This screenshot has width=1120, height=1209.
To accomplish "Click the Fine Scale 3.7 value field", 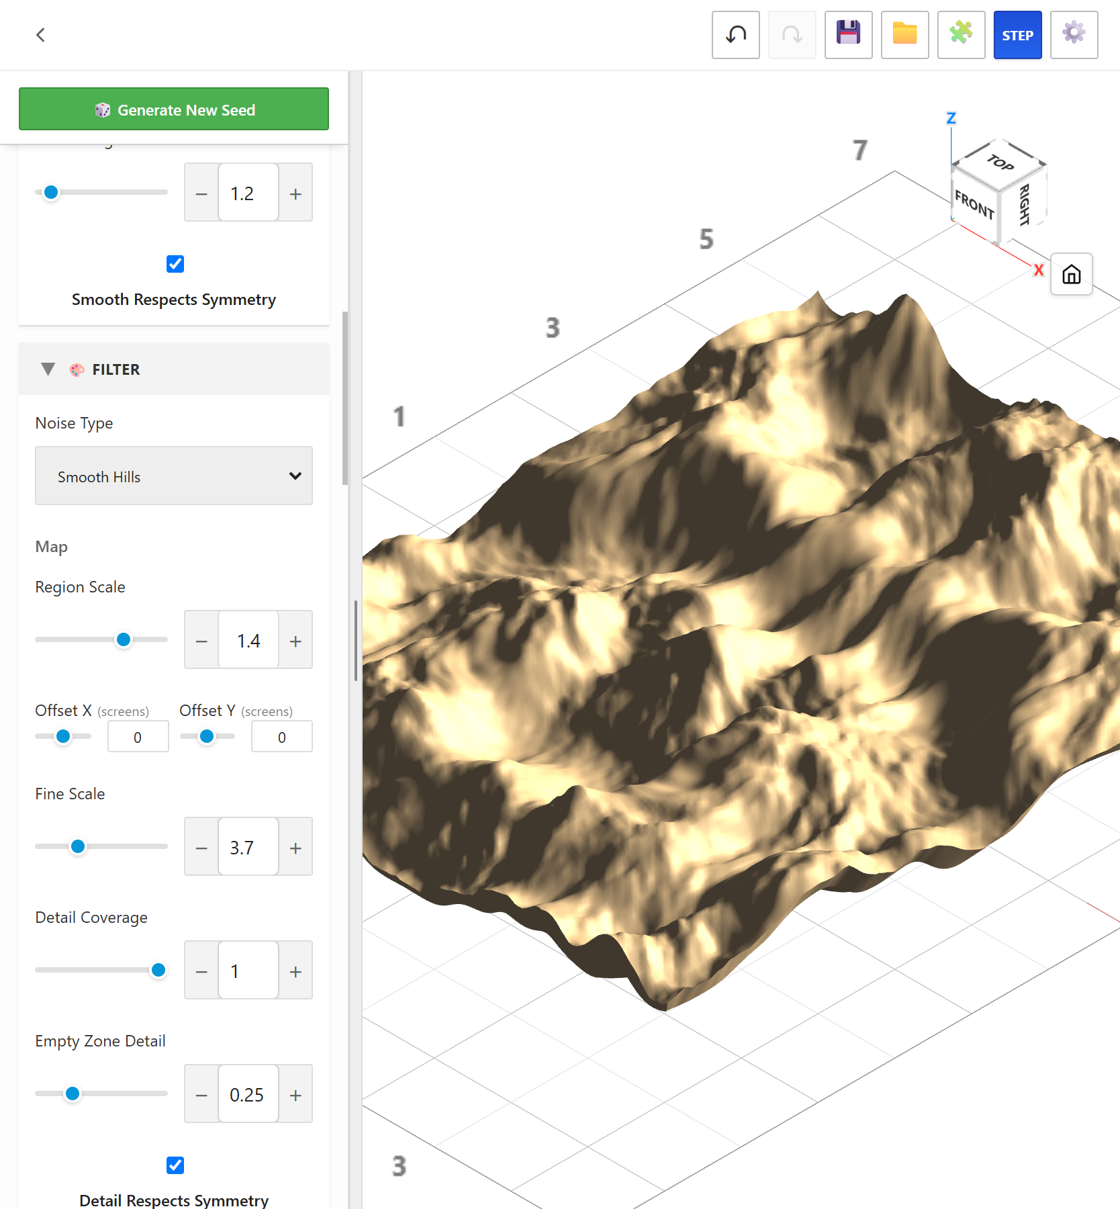I will click(248, 847).
